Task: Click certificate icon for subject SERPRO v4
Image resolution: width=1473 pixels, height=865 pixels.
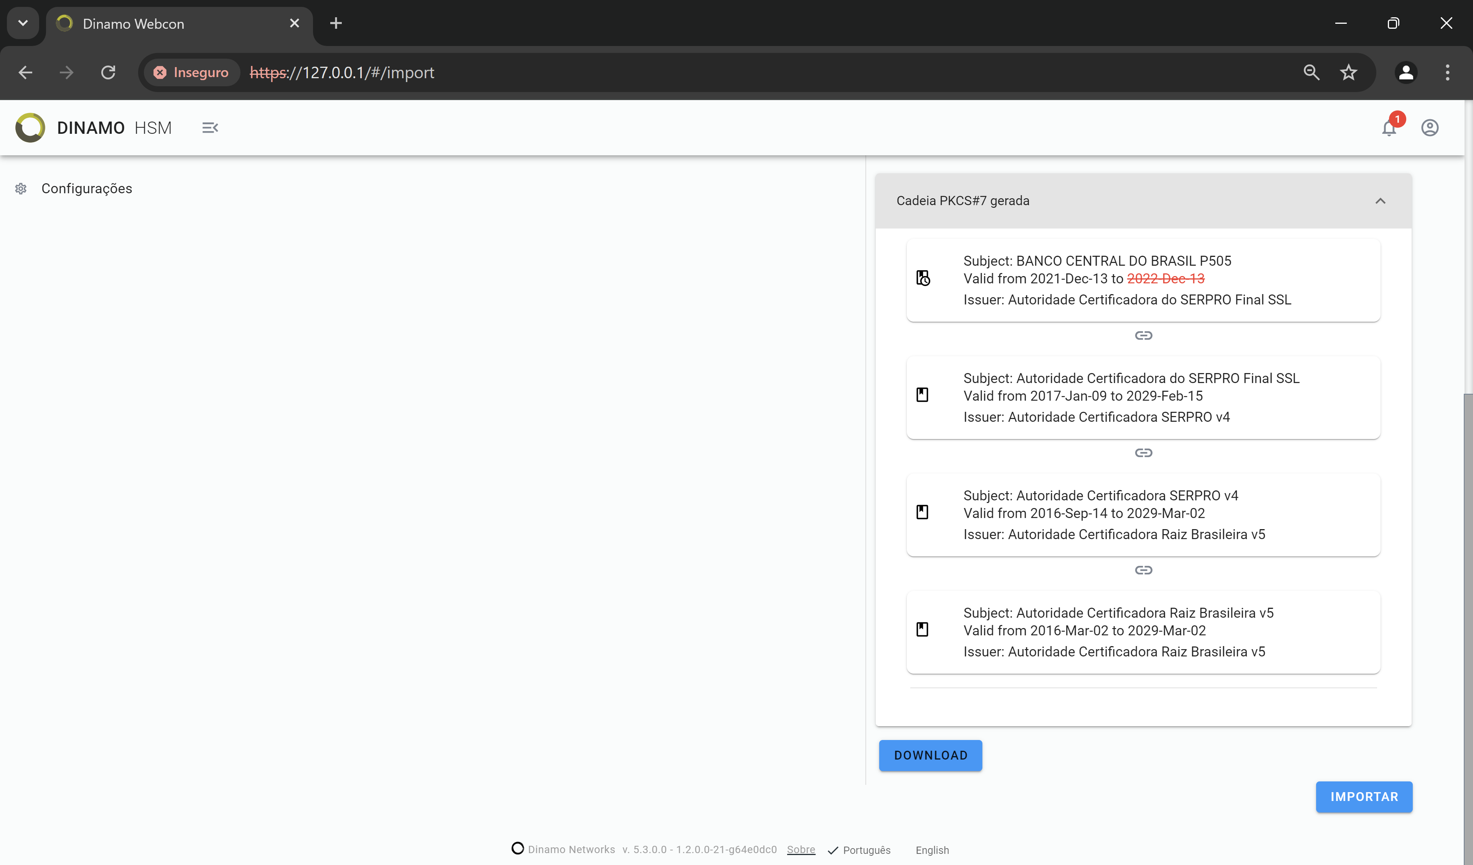Action: pos(923,512)
